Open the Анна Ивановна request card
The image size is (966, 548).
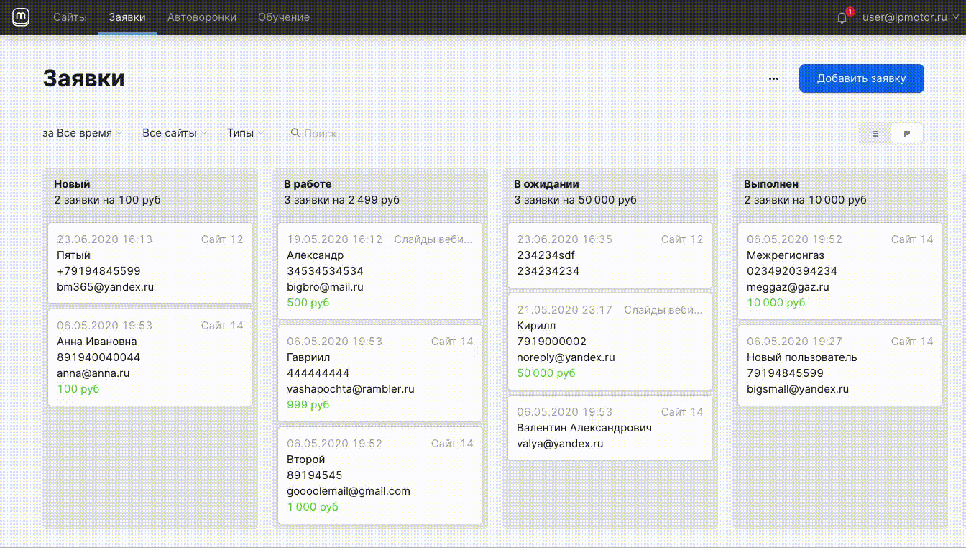150,357
